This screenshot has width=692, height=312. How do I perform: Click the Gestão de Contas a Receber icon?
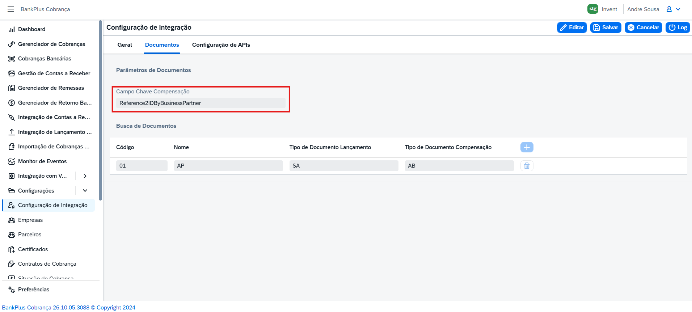[12, 73]
